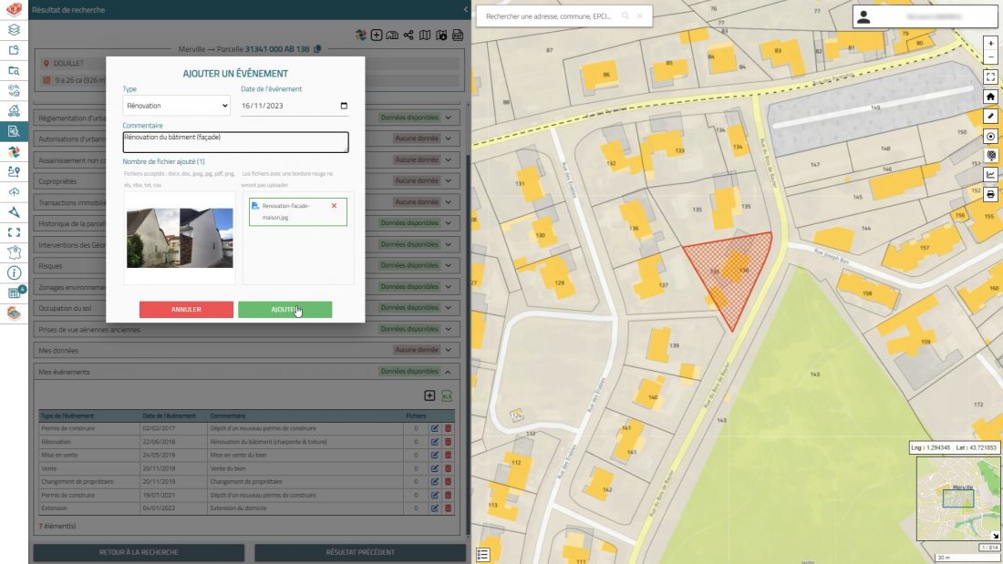The height and width of the screenshot is (564, 1003).
Task: Remove the Renovation-facade-maison.jpg file
Action: [334, 206]
